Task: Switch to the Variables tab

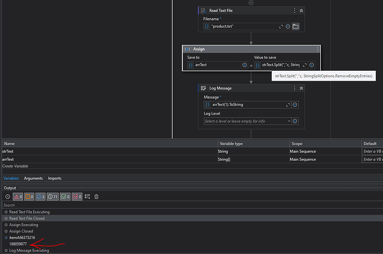Action: pyautogui.click(x=11, y=178)
